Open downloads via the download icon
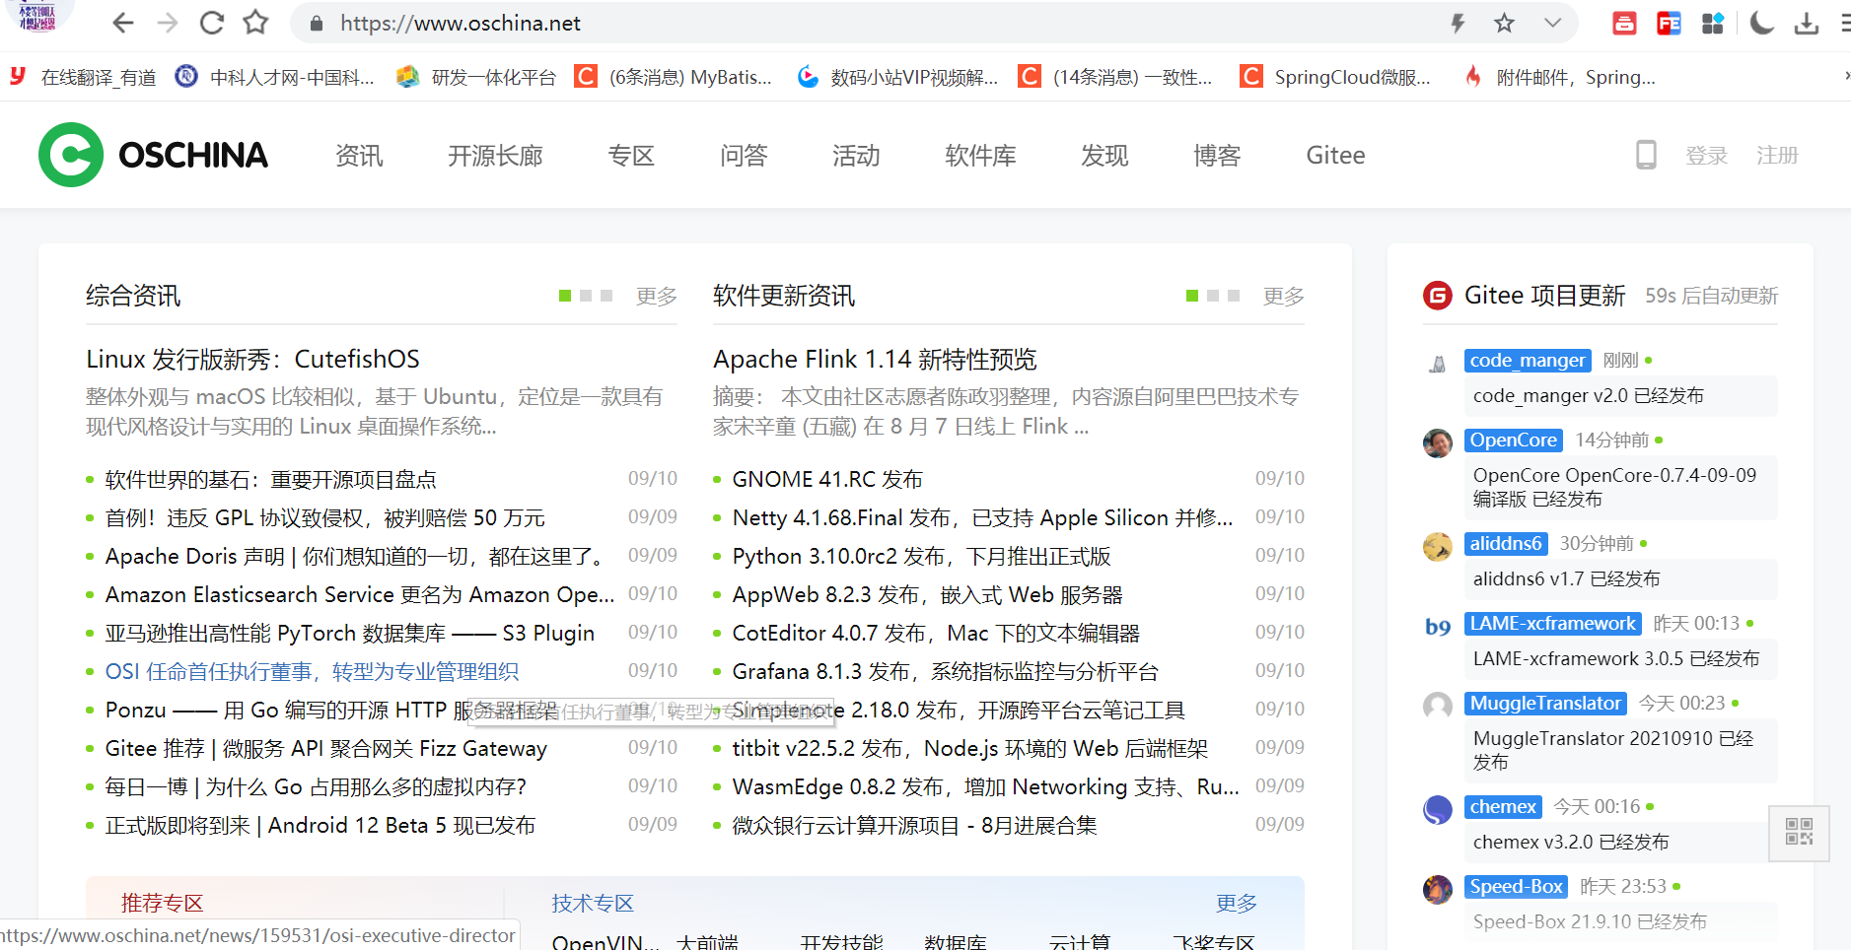 (1807, 23)
